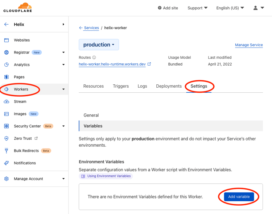Click the Security Center shield icon
The width and height of the screenshot is (272, 214).
click(x=7, y=126)
